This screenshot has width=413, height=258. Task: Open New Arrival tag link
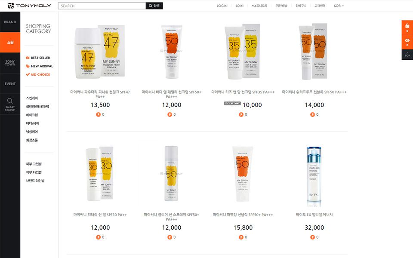(x=39, y=66)
